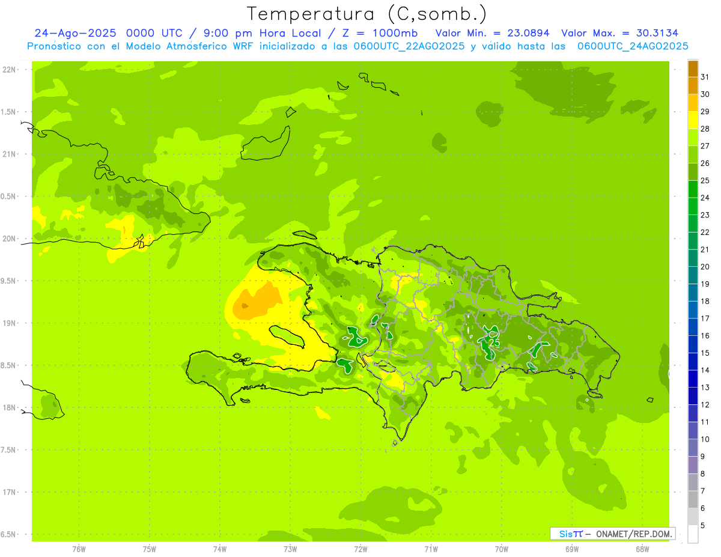This screenshot has width=721, height=557.
Task: Pick the purple legend swatch between 8 and 9
Action: coord(693,465)
